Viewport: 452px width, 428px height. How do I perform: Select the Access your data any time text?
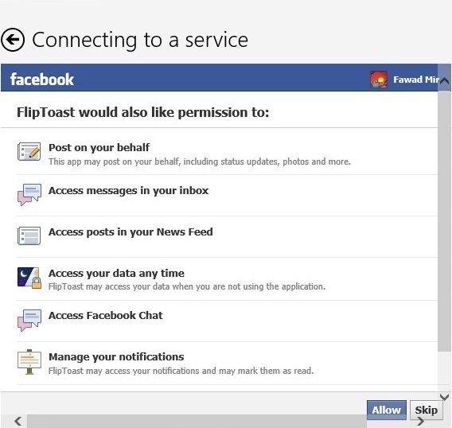[x=116, y=273]
